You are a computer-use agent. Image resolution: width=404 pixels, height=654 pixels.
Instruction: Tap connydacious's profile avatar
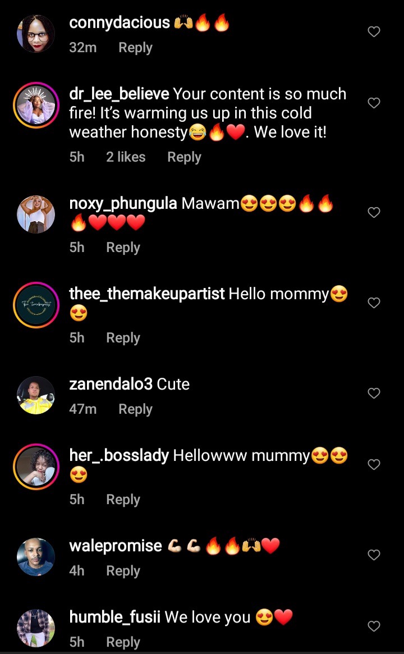tap(36, 33)
